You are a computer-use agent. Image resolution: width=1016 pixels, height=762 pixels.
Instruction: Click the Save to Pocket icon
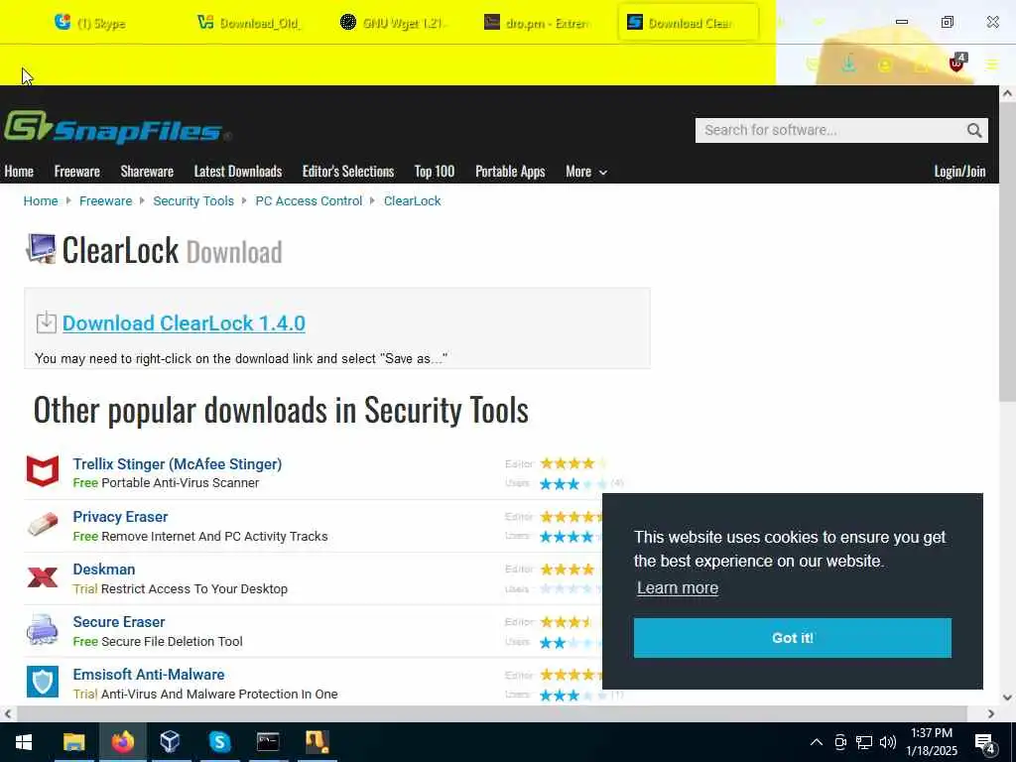coord(813,64)
